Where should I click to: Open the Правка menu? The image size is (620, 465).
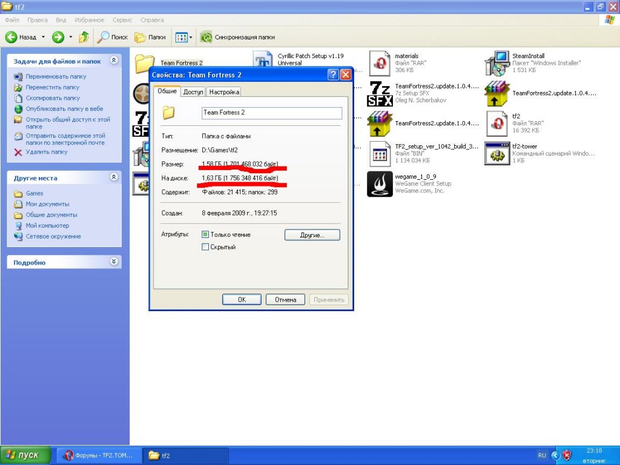37,20
